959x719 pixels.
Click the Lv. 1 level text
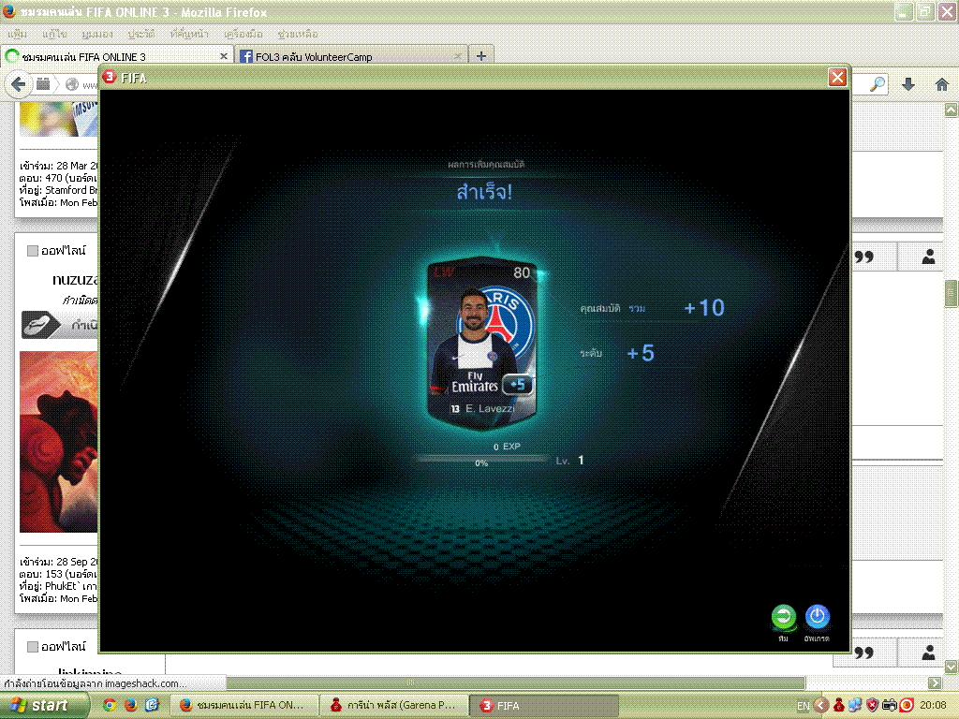pos(570,461)
